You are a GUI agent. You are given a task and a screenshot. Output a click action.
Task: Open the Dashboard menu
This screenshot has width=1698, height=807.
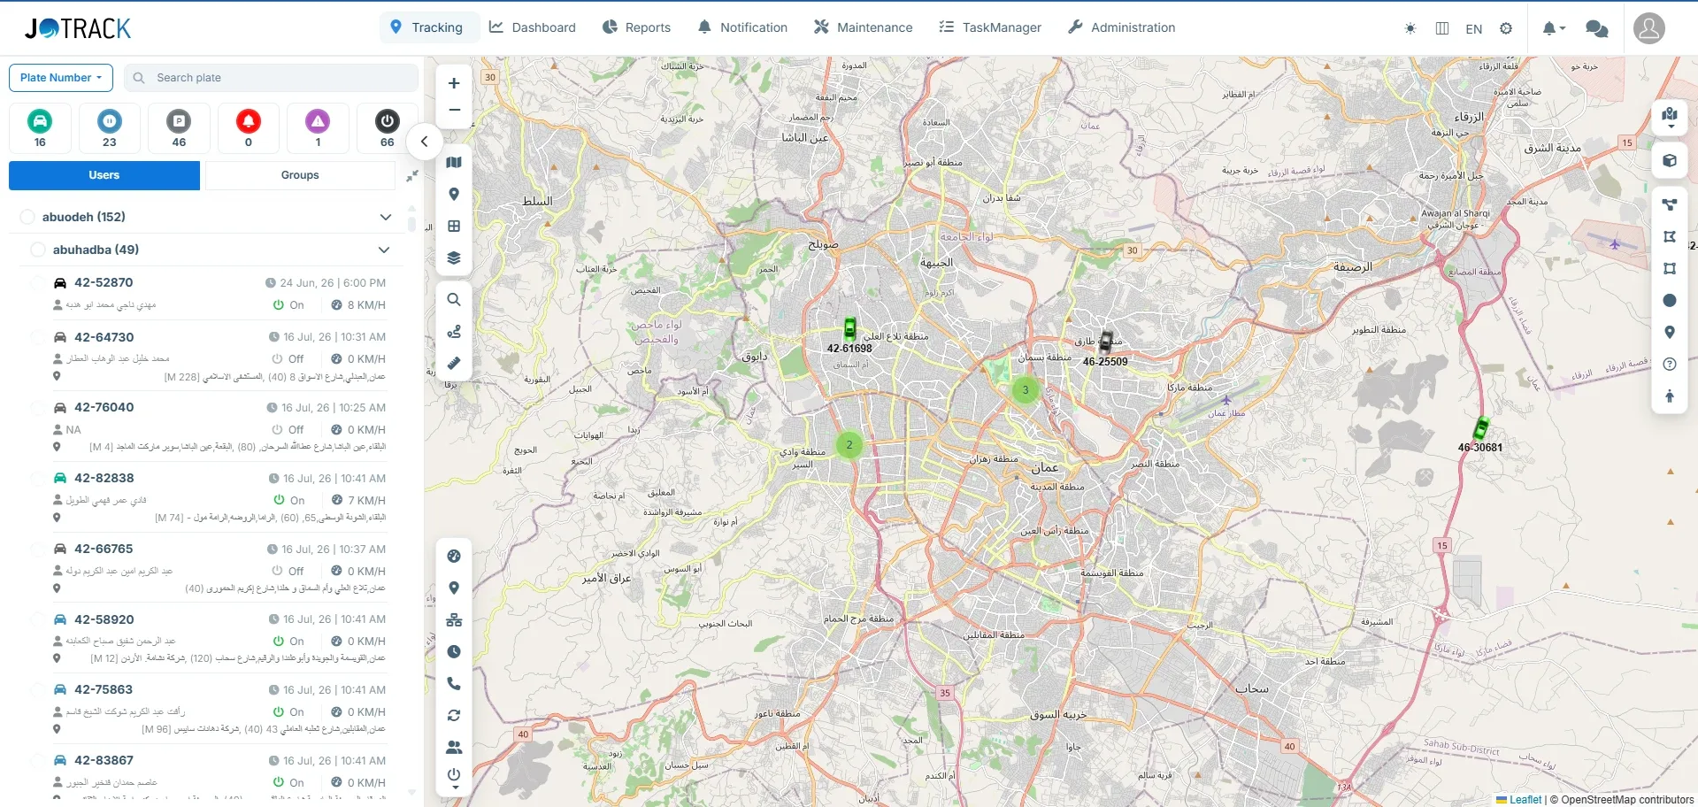tap(533, 27)
